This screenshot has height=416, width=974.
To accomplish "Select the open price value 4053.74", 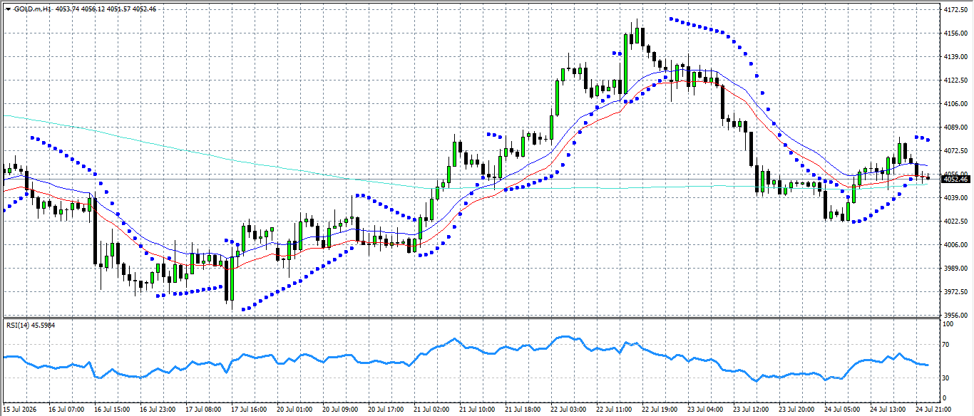I will pos(68,9).
